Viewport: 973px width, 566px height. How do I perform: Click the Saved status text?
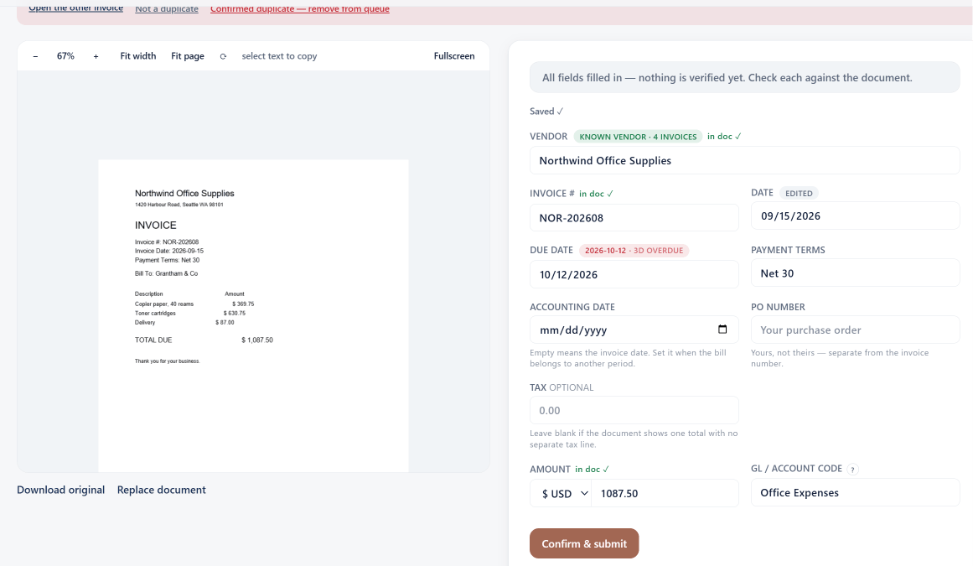pyautogui.click(x=546, y=111)
